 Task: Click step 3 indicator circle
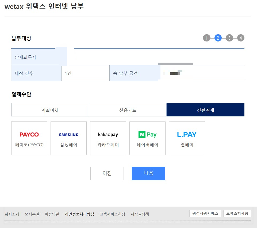(229, 38)
